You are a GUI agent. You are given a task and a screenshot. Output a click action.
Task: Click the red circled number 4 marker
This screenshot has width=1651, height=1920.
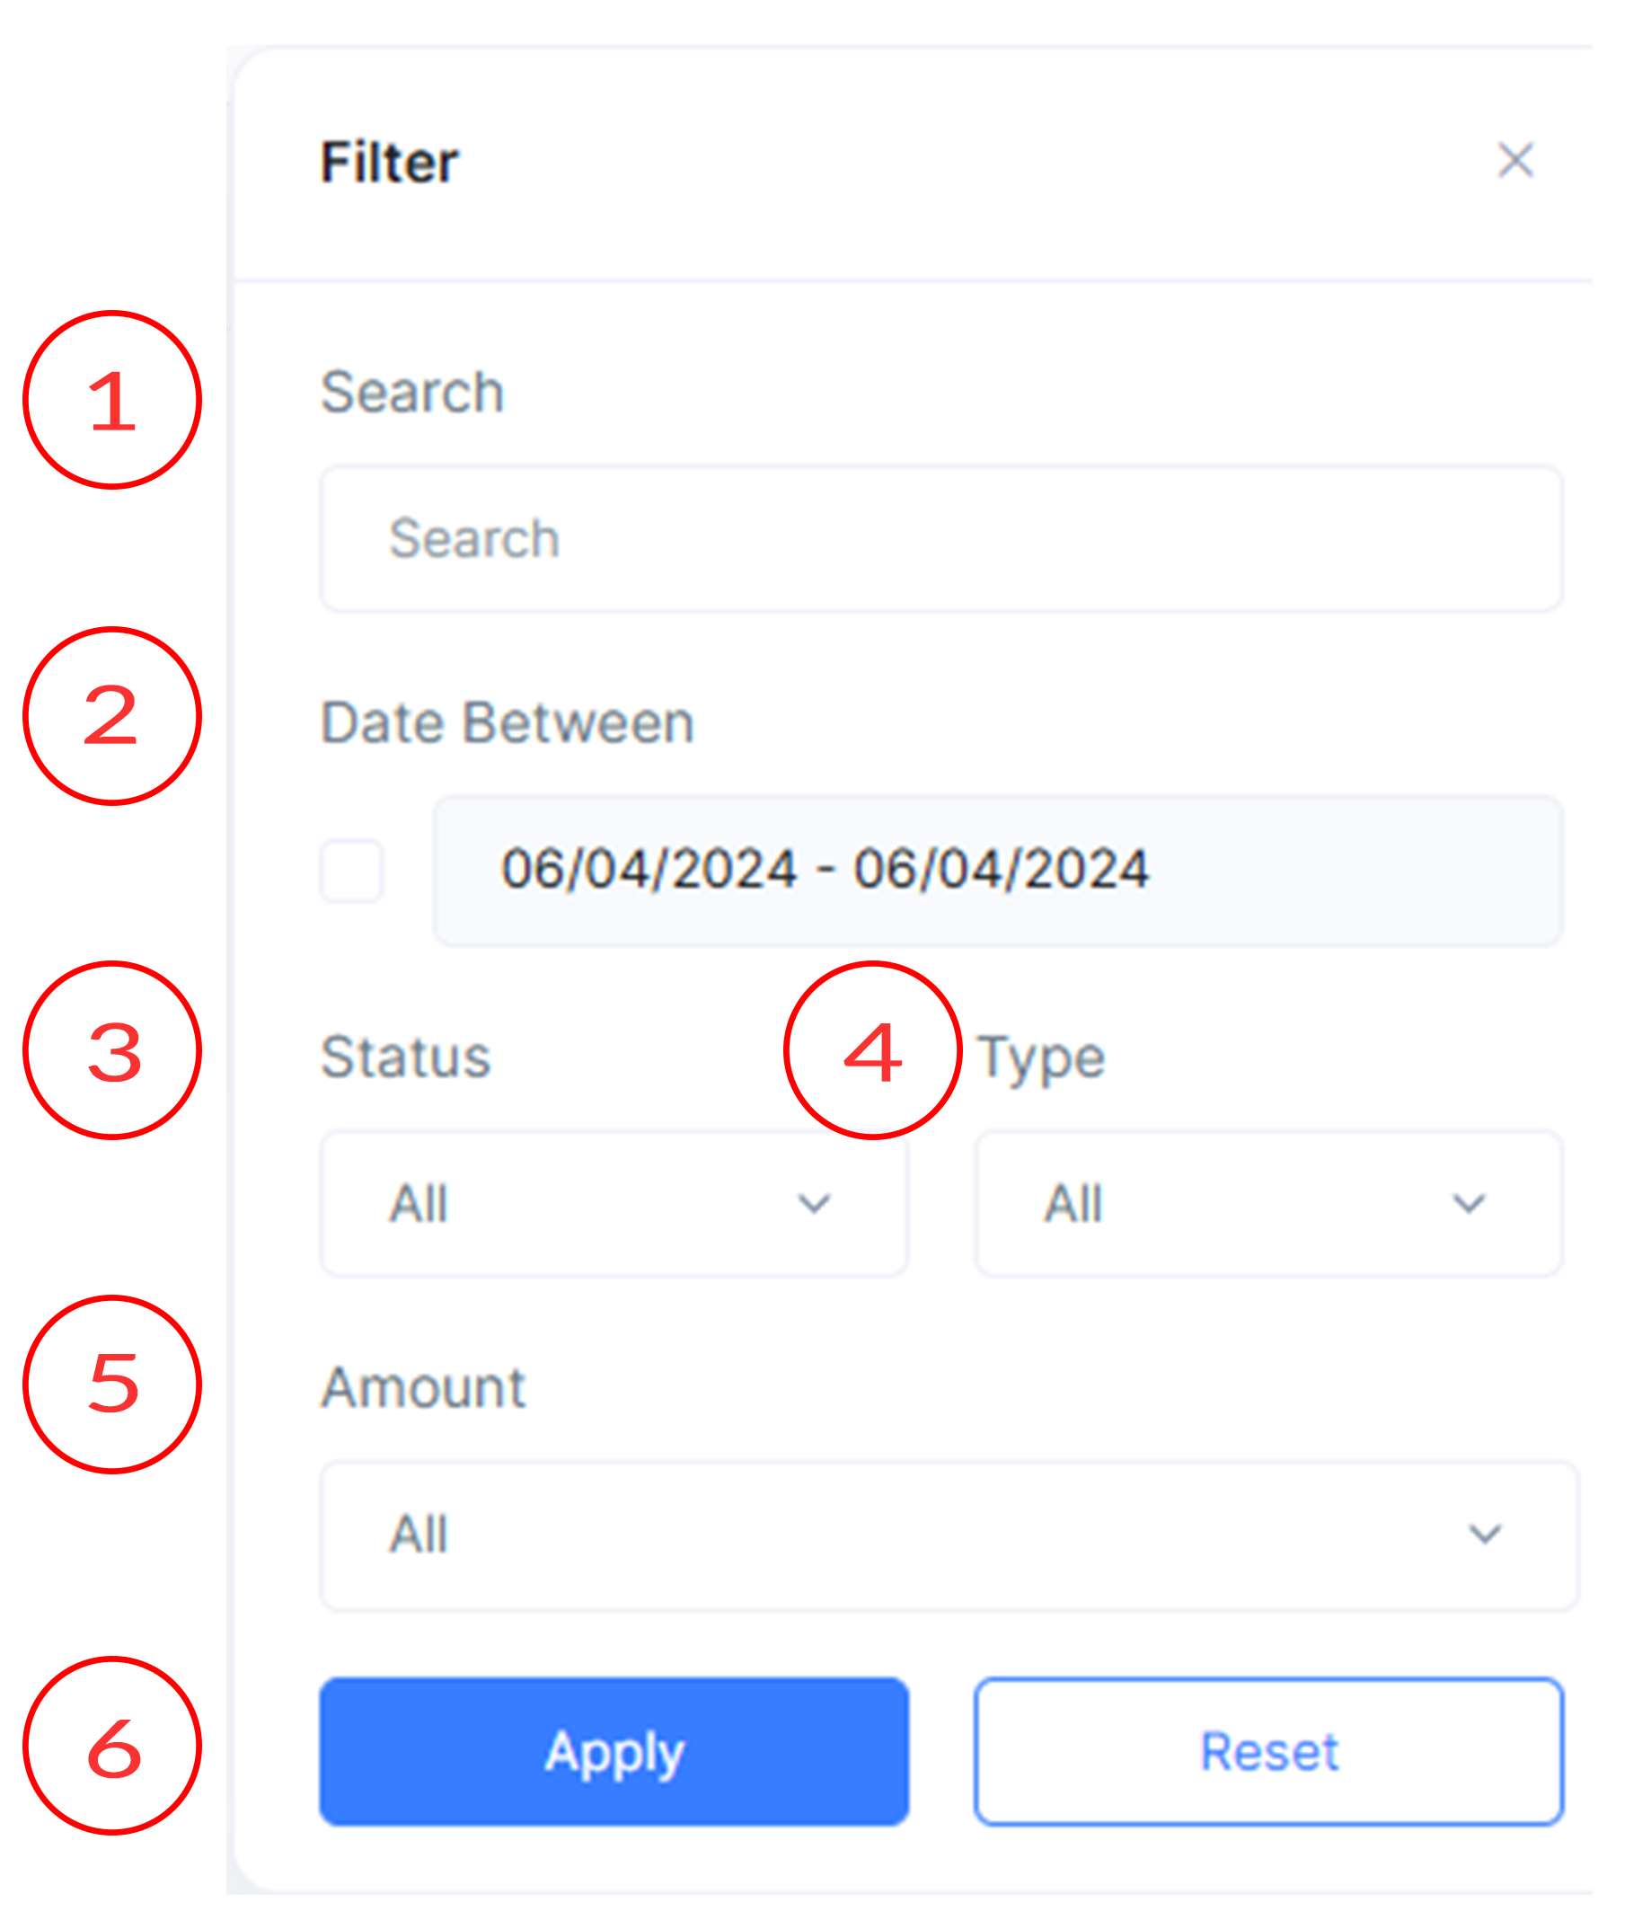(x=873, y=1050)
